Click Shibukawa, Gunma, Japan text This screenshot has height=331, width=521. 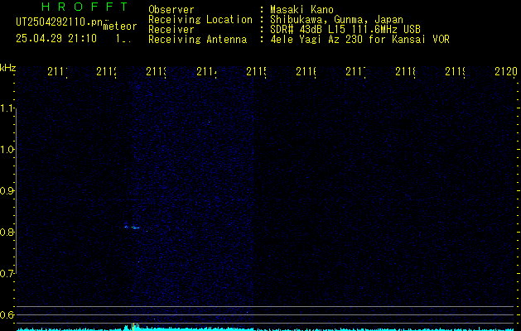[336, 20]
